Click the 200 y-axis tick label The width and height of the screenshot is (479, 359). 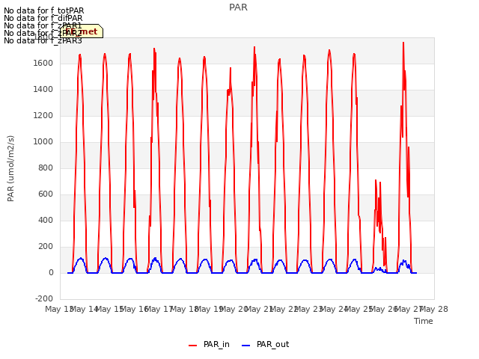[x=46, y=246]
